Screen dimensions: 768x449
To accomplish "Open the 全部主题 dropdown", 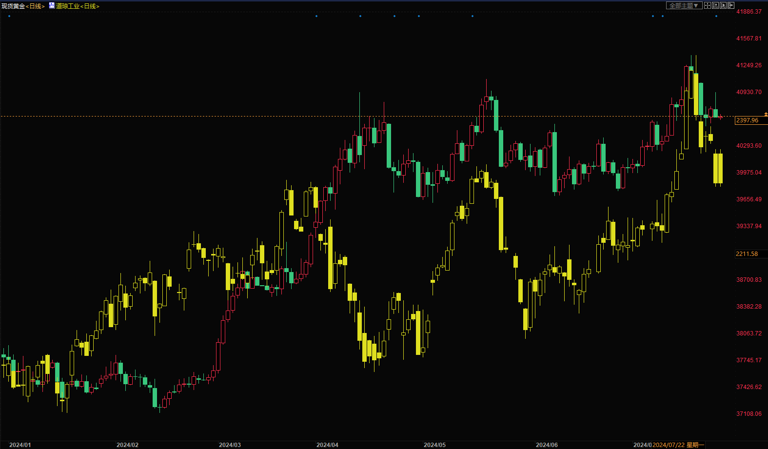I will point(684,5).
